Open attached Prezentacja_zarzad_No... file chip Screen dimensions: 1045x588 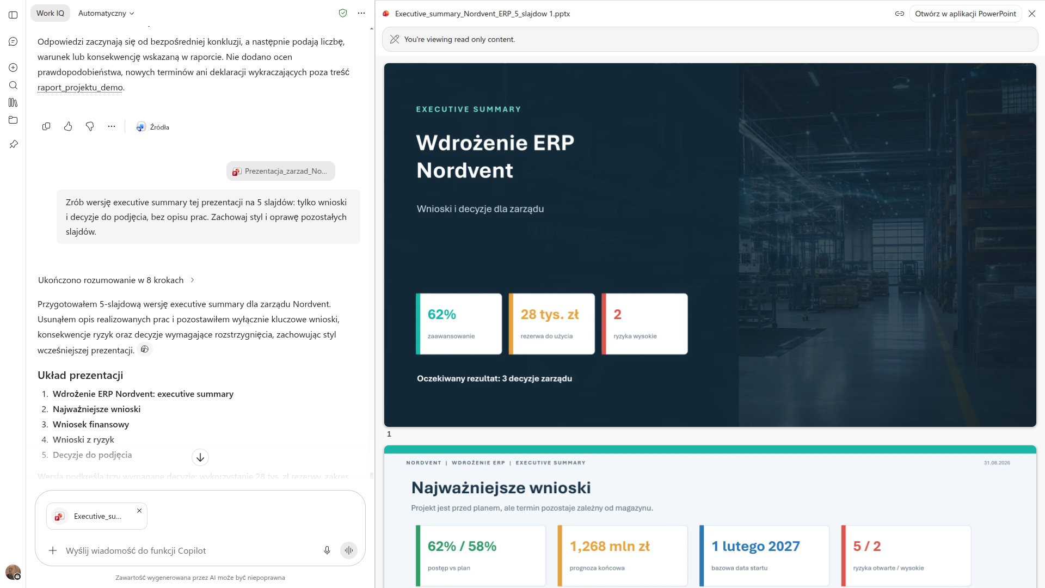pos(281,171)
